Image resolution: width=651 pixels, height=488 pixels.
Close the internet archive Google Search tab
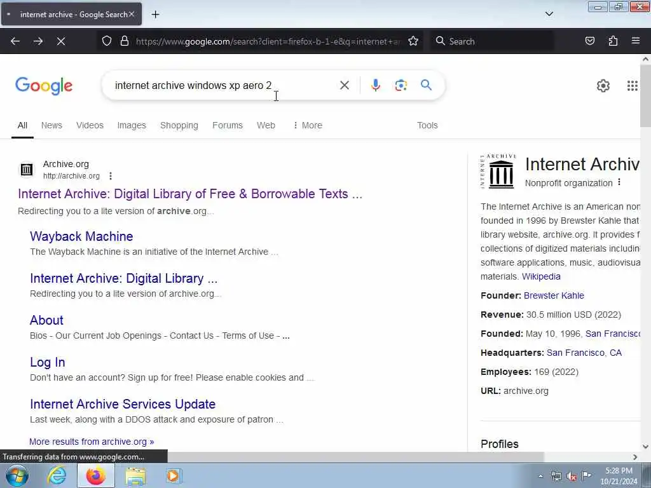point(132,14)
